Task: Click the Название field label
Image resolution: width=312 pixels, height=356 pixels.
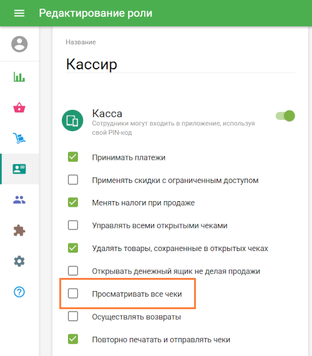Action: [x=80, y=42]
